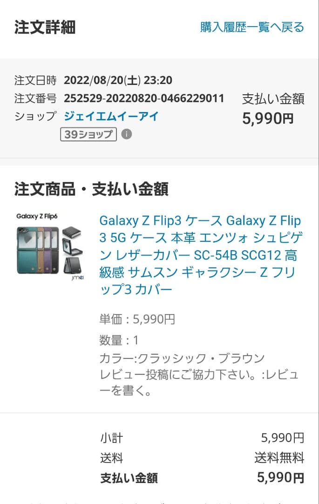Click the info icon beside 39ショップ
Screen dimensions: 319x504
coord(127,134)
